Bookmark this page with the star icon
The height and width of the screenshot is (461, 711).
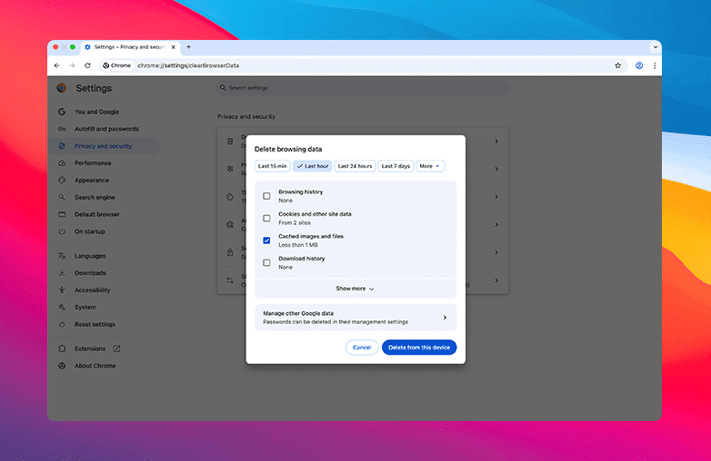(617, 65)
